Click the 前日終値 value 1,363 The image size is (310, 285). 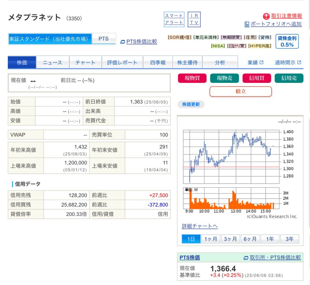(136, 102)
